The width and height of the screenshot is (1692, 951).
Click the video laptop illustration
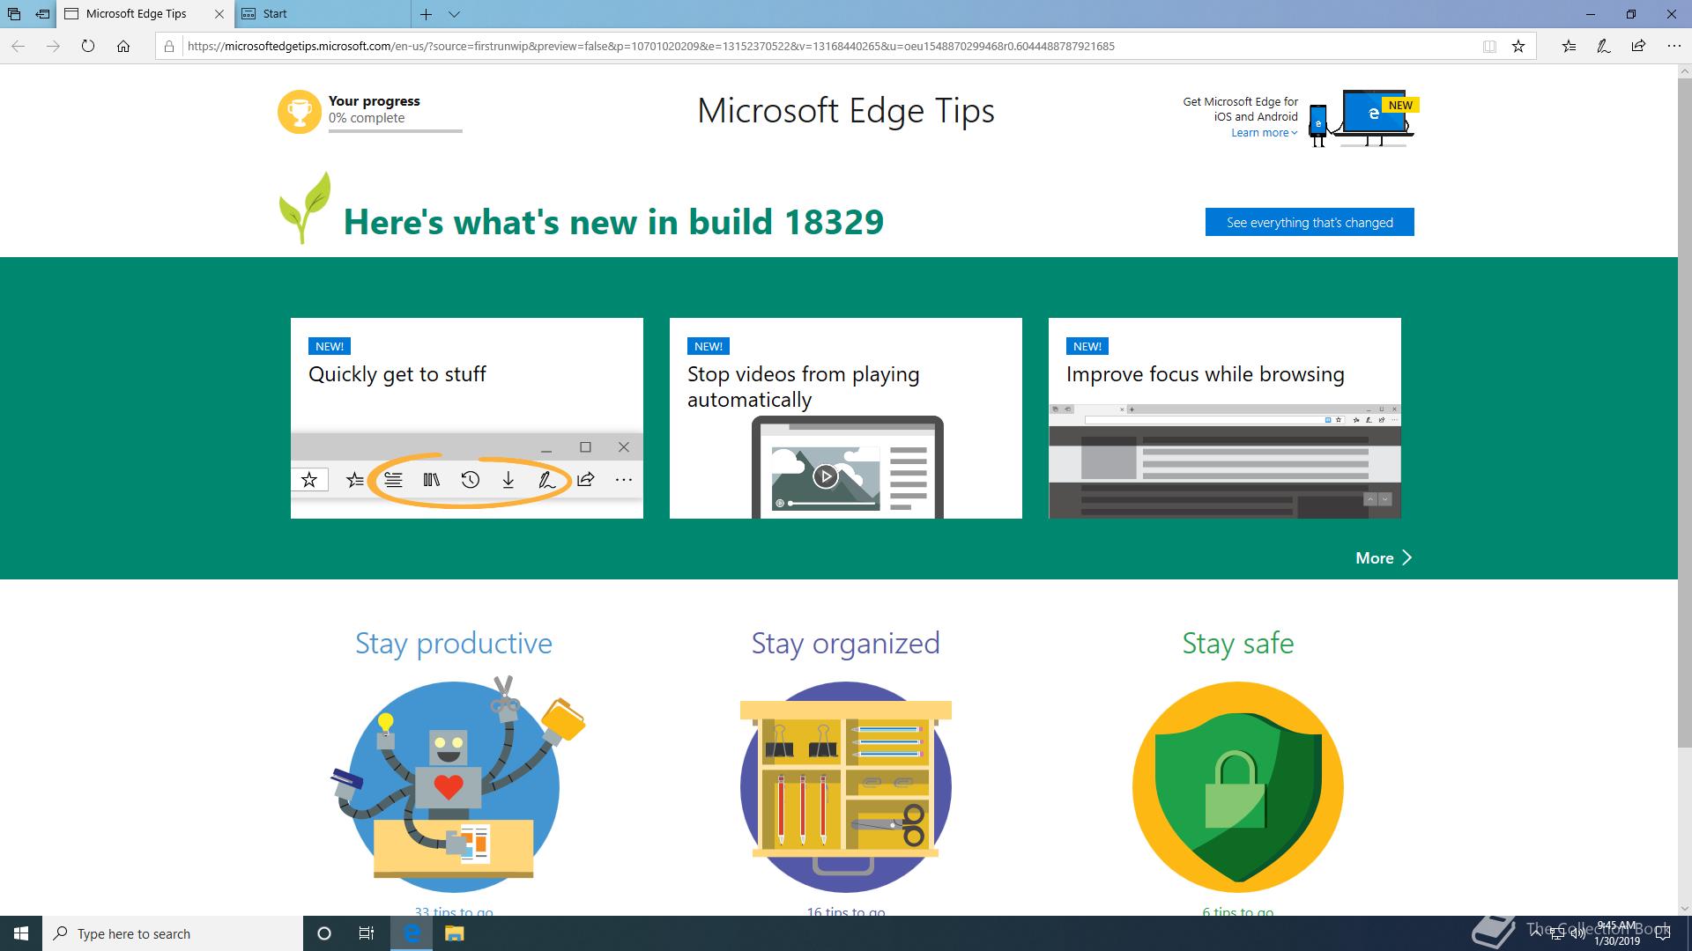tap(847, 468)
